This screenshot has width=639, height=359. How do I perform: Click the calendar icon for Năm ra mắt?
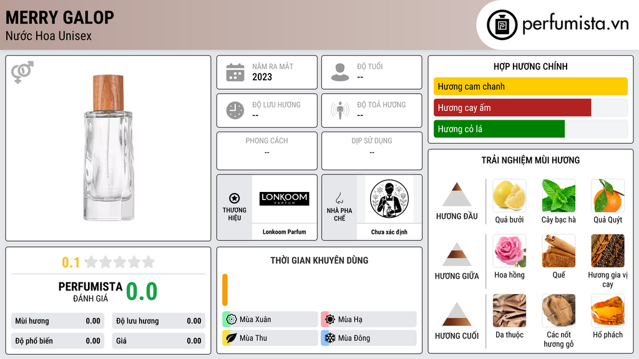(235, 72)
